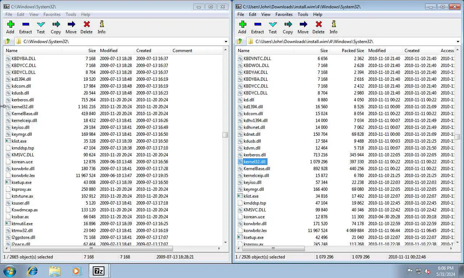Click Copy icon in left 7-Zip window
The height and width of the screenshot is (278, 464).
[x=56, y=24]
